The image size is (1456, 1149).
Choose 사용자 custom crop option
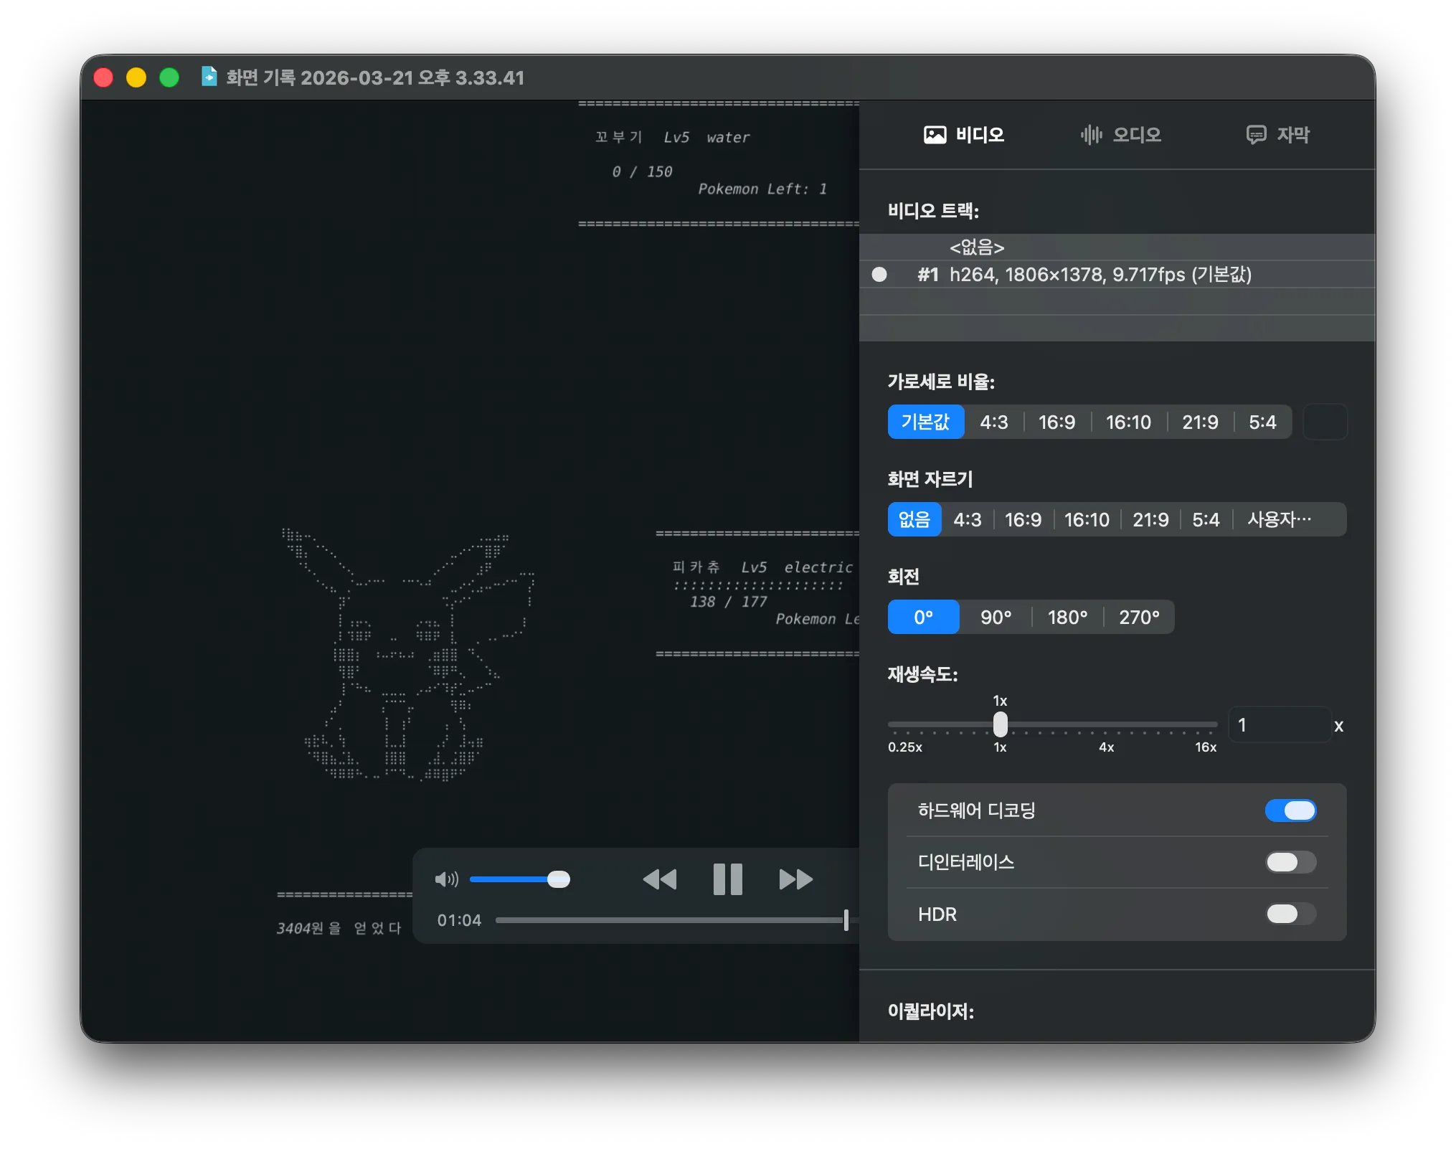1289,519
